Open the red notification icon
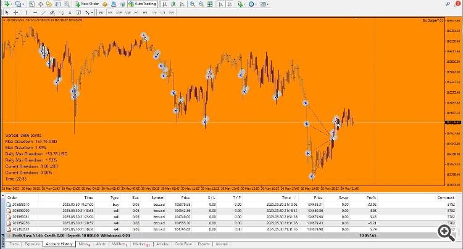463x249 pixels. 458,4
